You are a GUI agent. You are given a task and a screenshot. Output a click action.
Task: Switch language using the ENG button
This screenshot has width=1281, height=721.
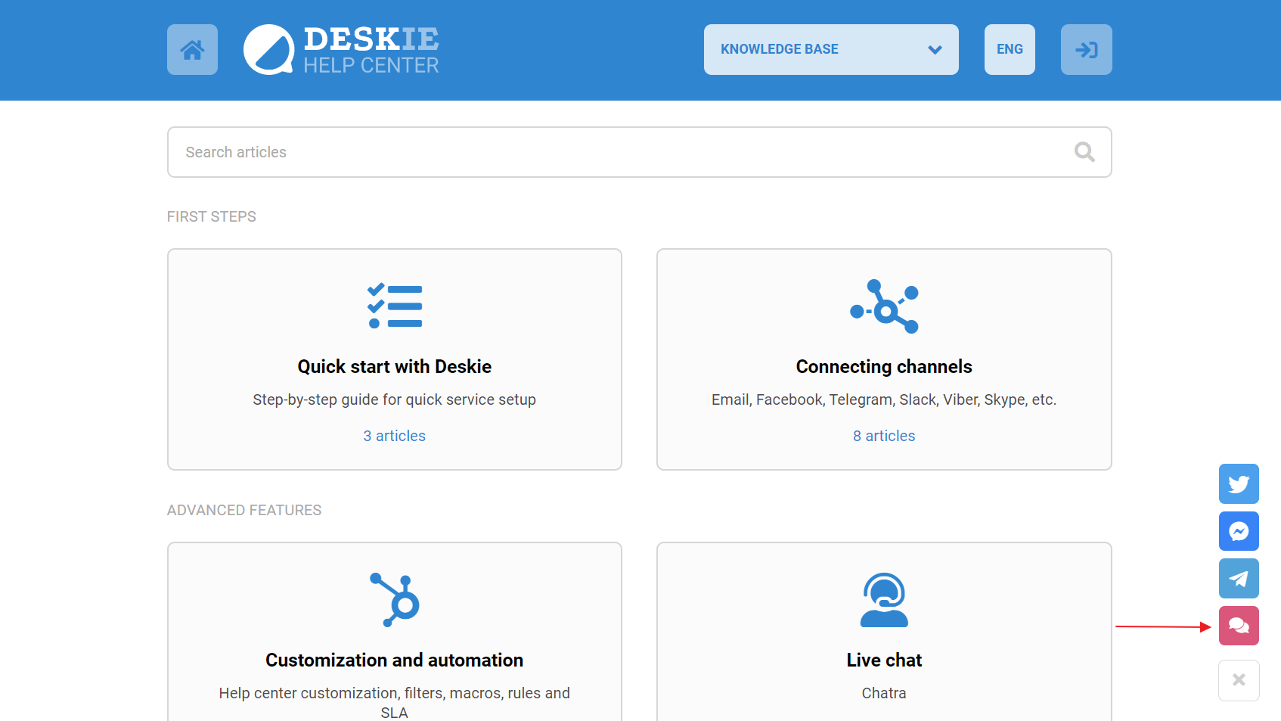[x=1010, y=49]
